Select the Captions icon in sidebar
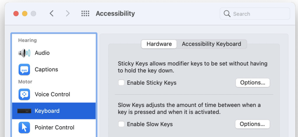This screenshot has height=137, width=298. click(24, 69)
